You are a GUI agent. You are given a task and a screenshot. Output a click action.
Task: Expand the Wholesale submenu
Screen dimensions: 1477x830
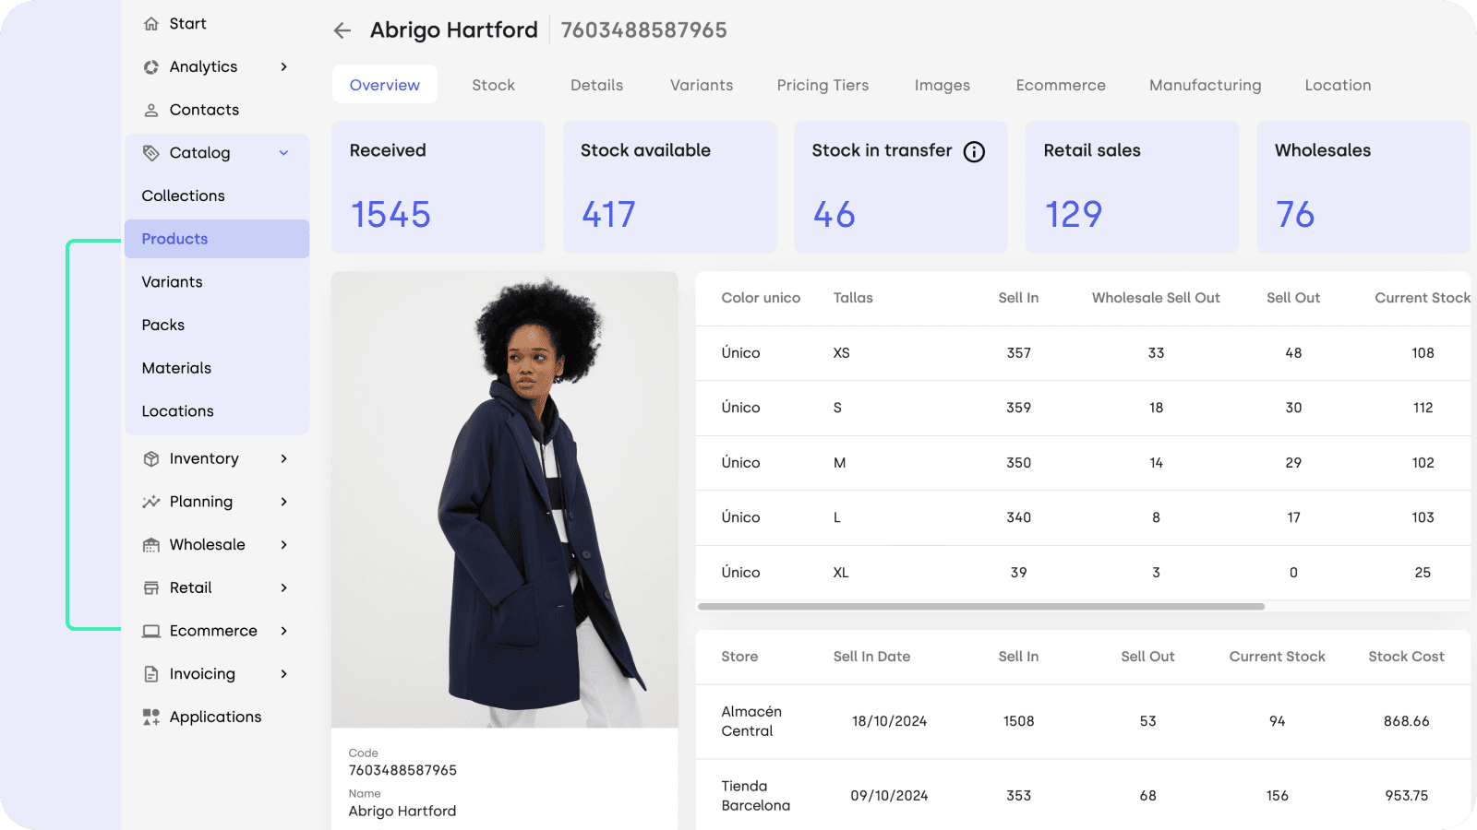[284, 544]
